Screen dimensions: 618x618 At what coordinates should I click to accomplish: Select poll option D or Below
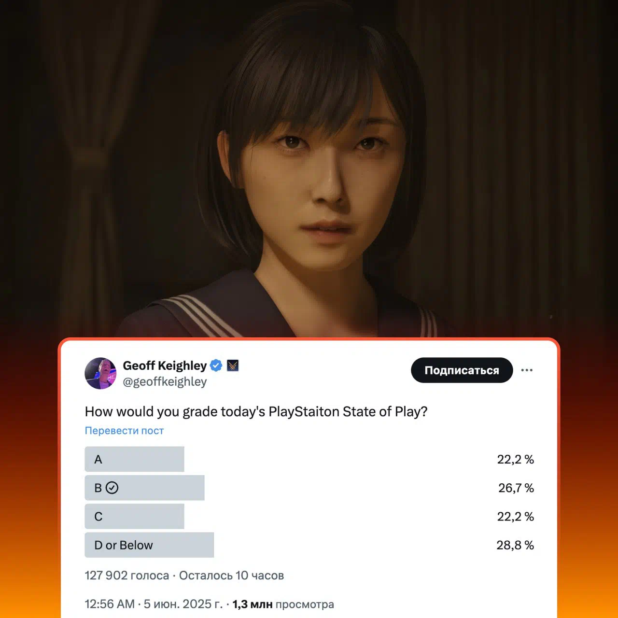coord(309,545)
